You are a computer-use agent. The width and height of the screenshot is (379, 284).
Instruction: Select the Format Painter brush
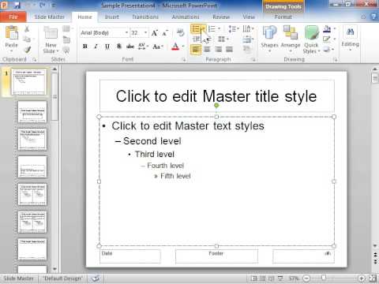[28, 50]
